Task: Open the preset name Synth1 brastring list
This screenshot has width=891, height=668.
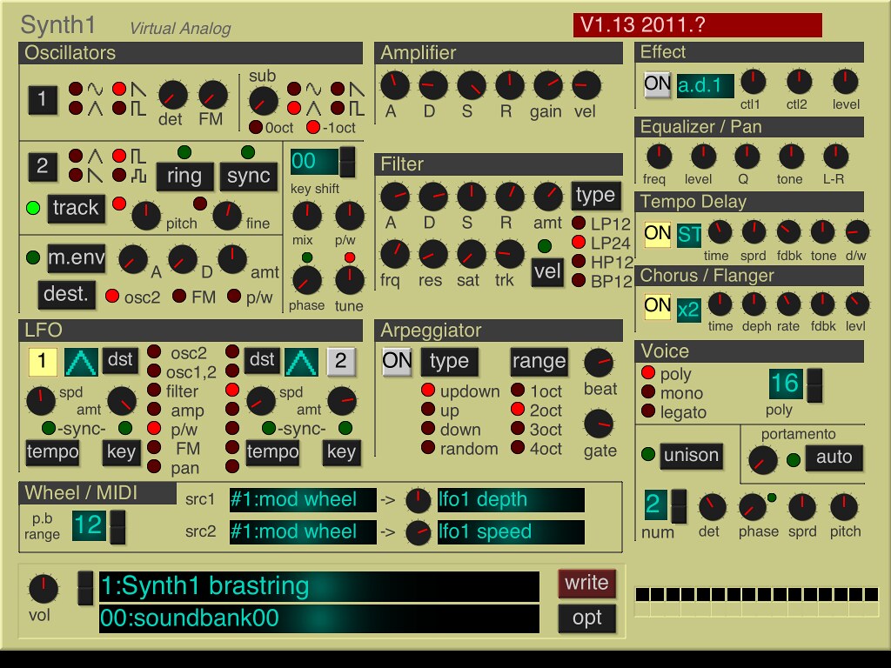Action: [x=319, y=586]
